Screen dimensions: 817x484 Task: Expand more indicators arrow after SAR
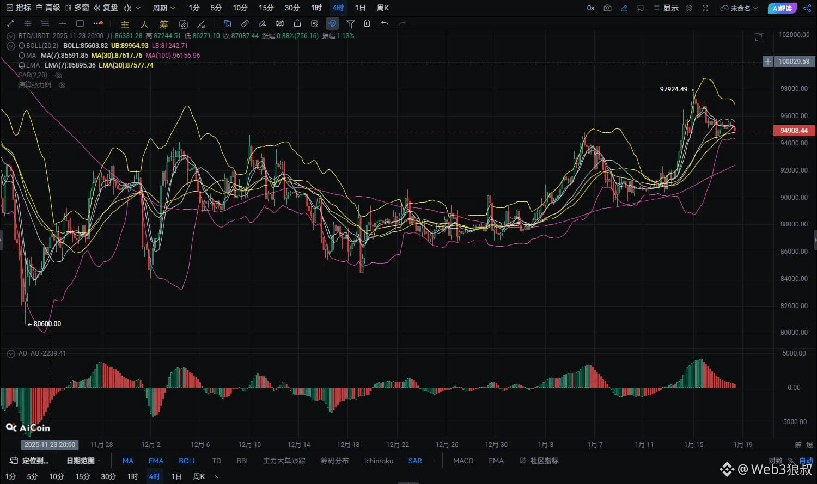click(434, 461)
